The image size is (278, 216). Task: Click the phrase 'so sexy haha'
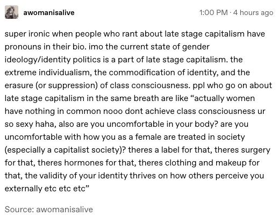pyautogui.click(x=30, y=124)
